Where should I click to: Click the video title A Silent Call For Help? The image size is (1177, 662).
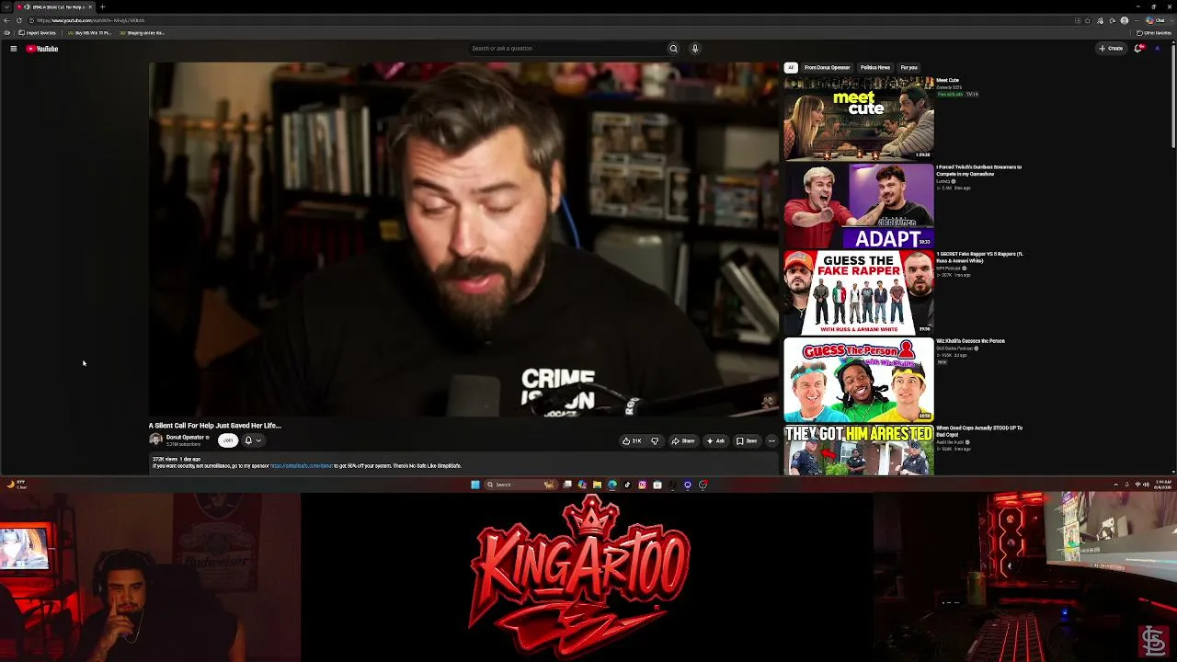pos(215,426)
